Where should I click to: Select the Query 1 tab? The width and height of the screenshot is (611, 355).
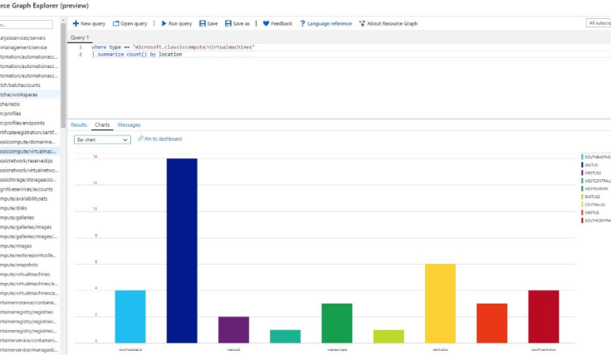click(80, 37)
